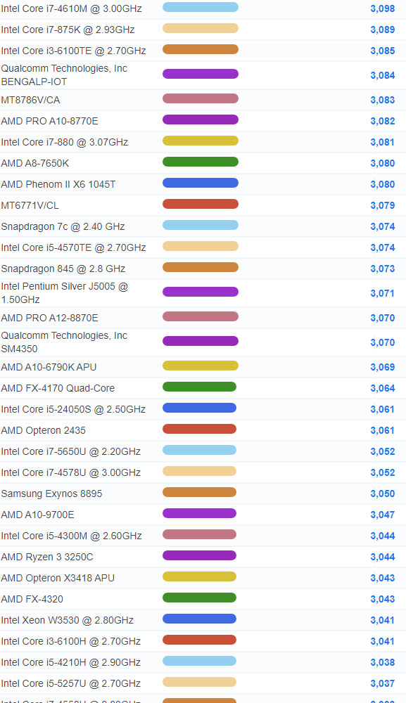Open AMD FX-4170 Quad-Core details
The width and height of the screenshot is (406, 703).
click(x=58, y=388)
